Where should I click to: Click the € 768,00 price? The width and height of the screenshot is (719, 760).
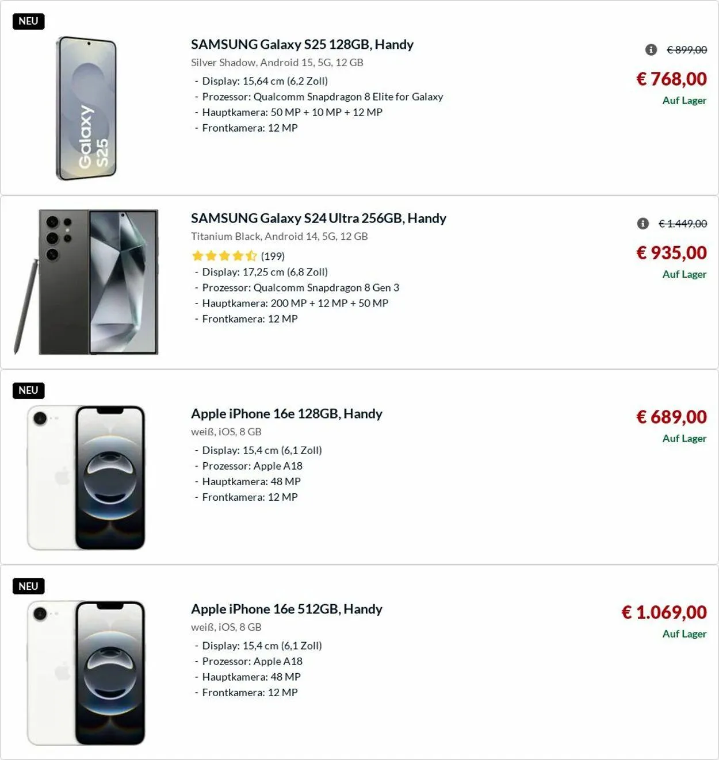tap(671, 79)
